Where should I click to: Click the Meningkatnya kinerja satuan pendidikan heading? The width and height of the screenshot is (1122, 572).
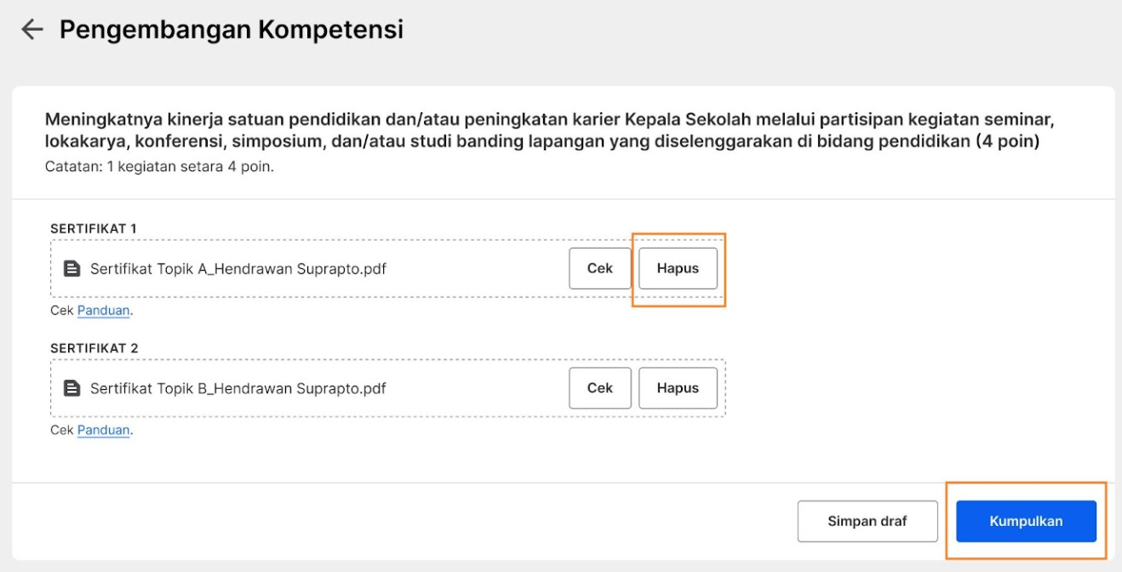pos(550,130)
